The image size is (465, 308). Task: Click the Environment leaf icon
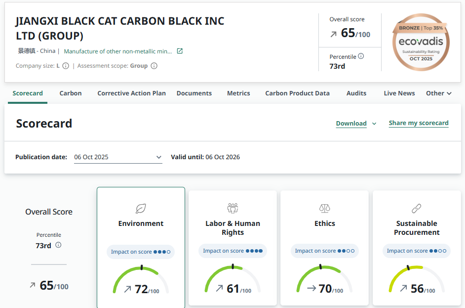[x=141, y=208]
